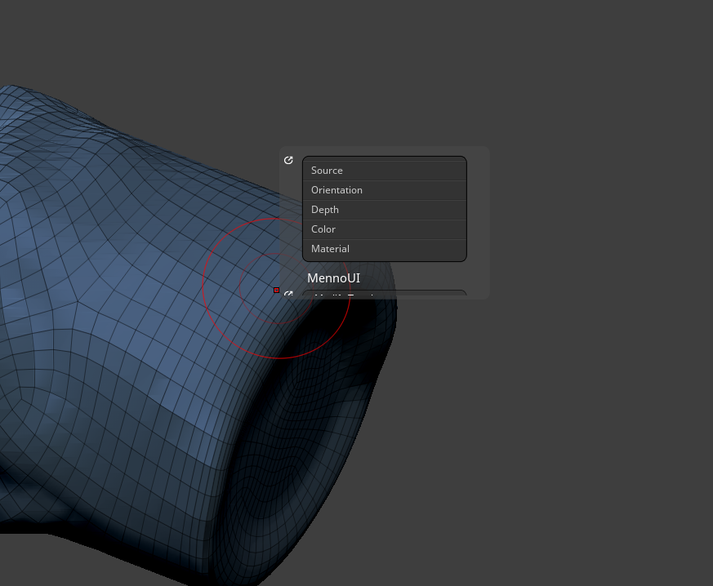Image resolution: width=713 pixels, height=586 pixels.
Task: Select the Material entry
Action: pyautogui.click(x=384, y=249)
